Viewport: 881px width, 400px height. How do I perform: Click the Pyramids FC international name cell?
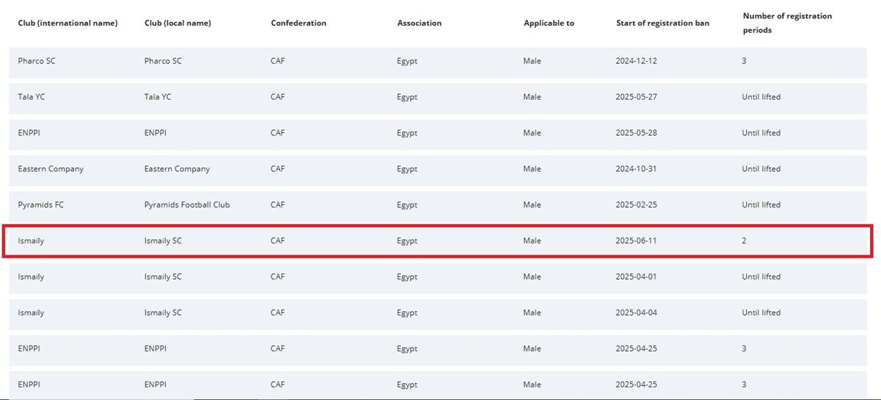pyautogui.click(x=40, y=205)
